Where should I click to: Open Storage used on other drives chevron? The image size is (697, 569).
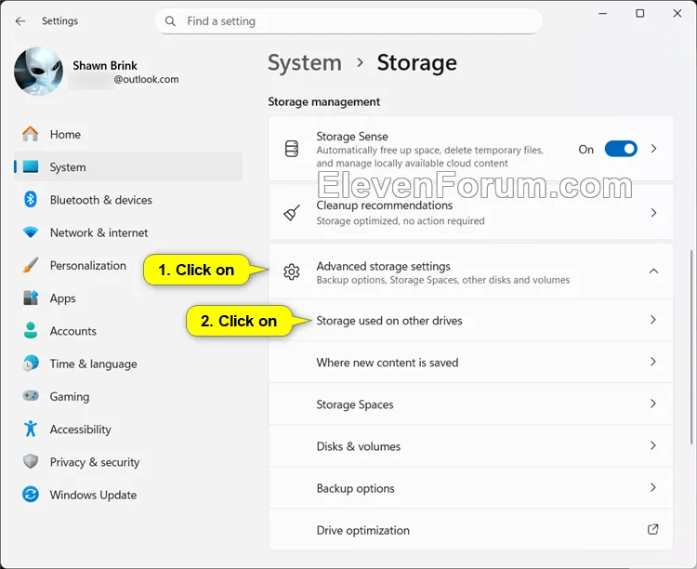tap(653, 320)
